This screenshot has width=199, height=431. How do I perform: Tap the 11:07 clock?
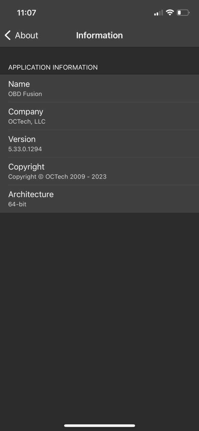[x=27, y=13]
